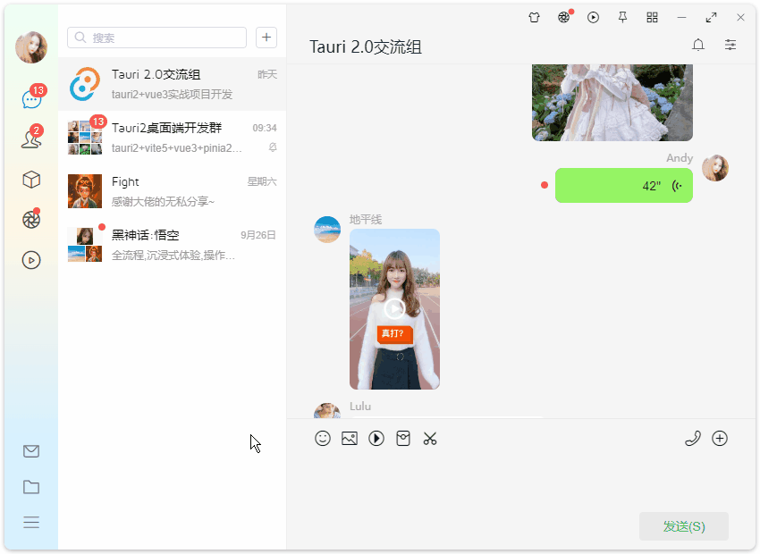Insert a video via toolbar play icon
The width and height of the screenshot is (760, 554).
tap(376, 439)
